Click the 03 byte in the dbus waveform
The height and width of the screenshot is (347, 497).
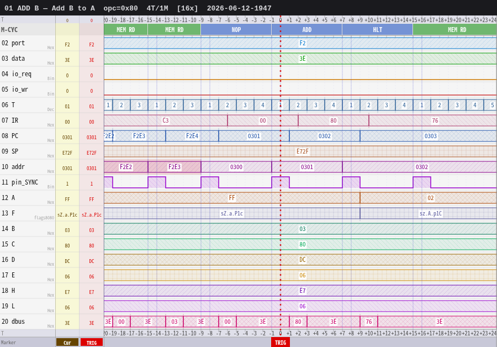(175, 322)
